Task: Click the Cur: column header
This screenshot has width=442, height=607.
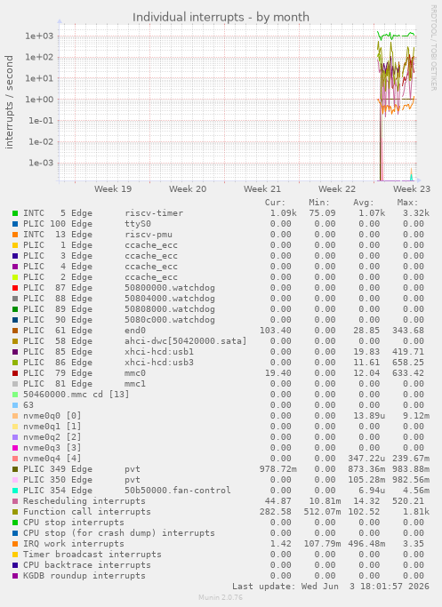Action: 275,203
